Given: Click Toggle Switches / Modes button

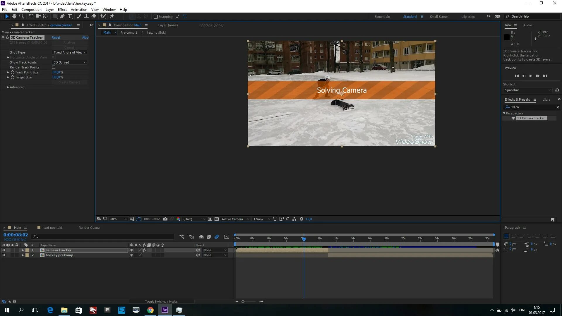Looking at the screenshot, I should [x=161, y=301].
